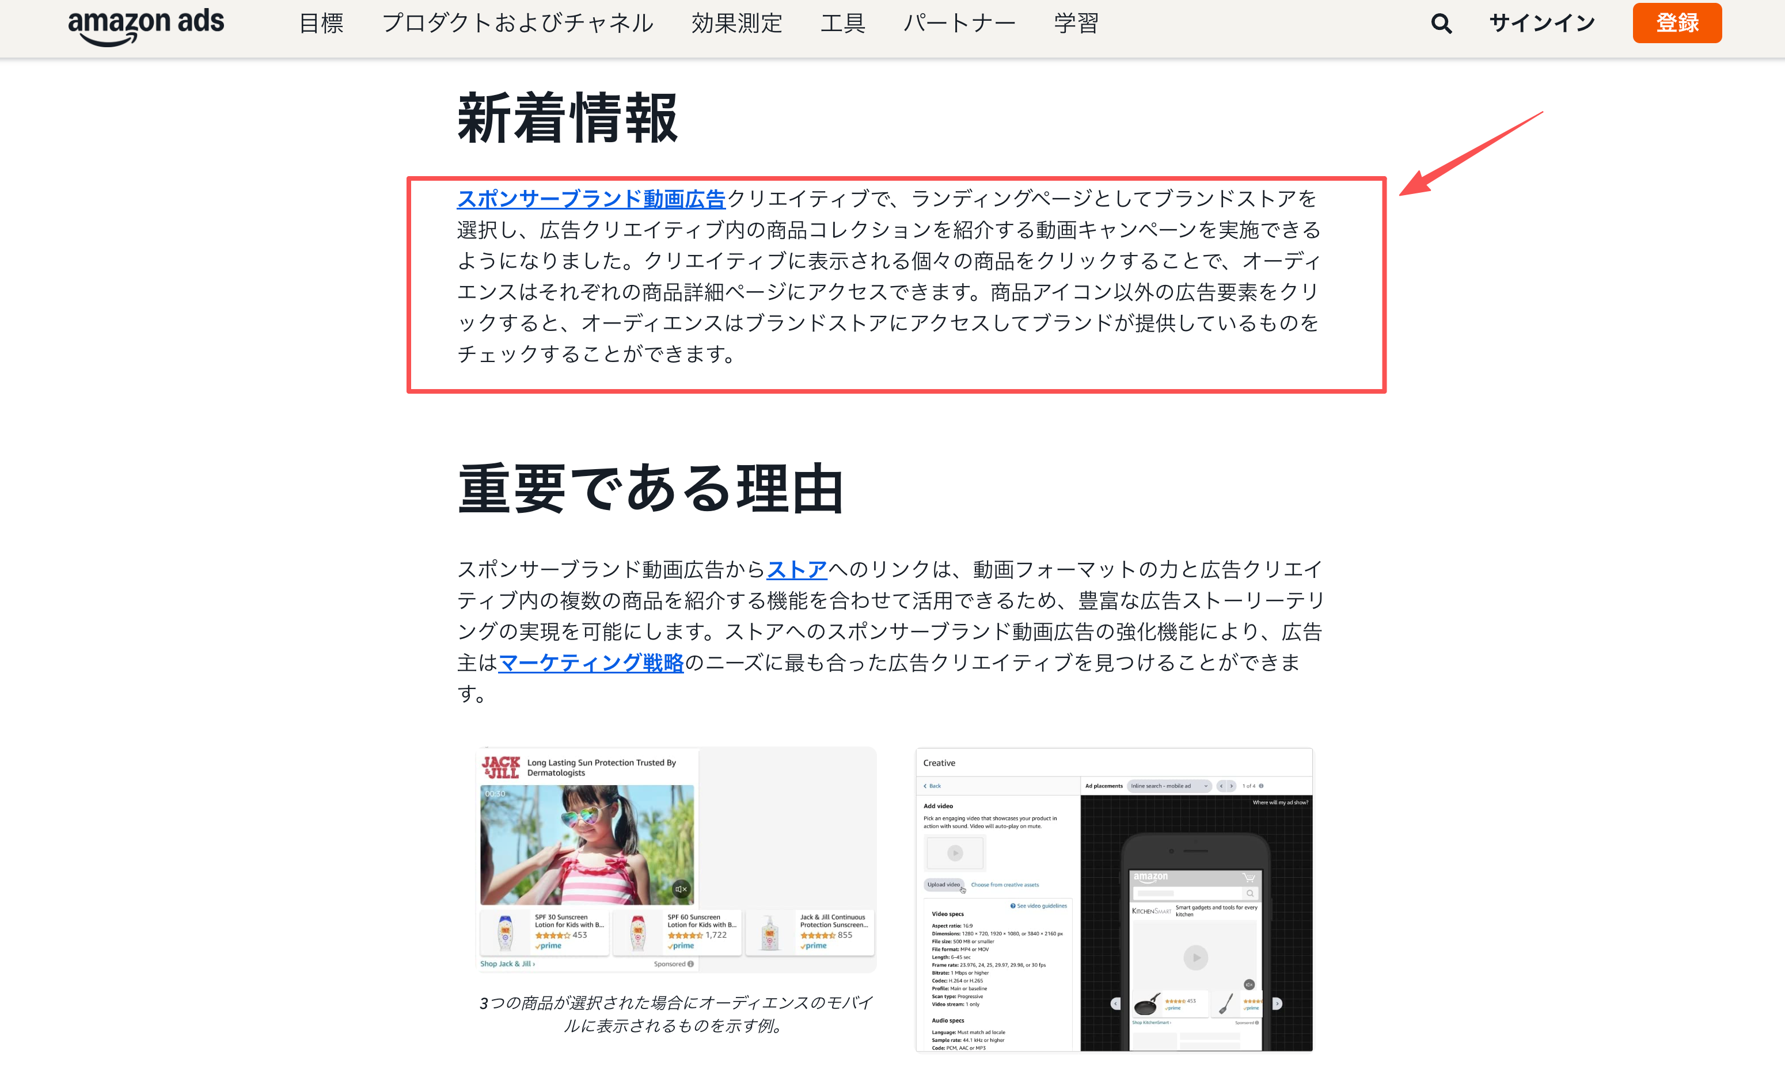
Task: Click the Jack & Jill sunscreen ad image
Action: click(x=677, y=860)
